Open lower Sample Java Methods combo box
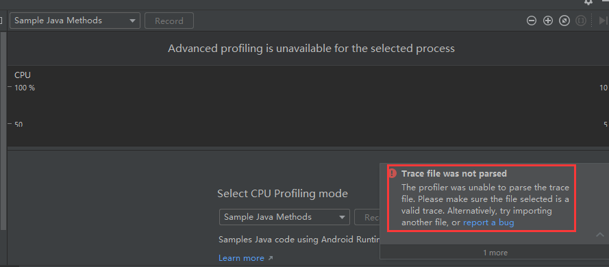609x267 pixels. click(x=284, y=217)
